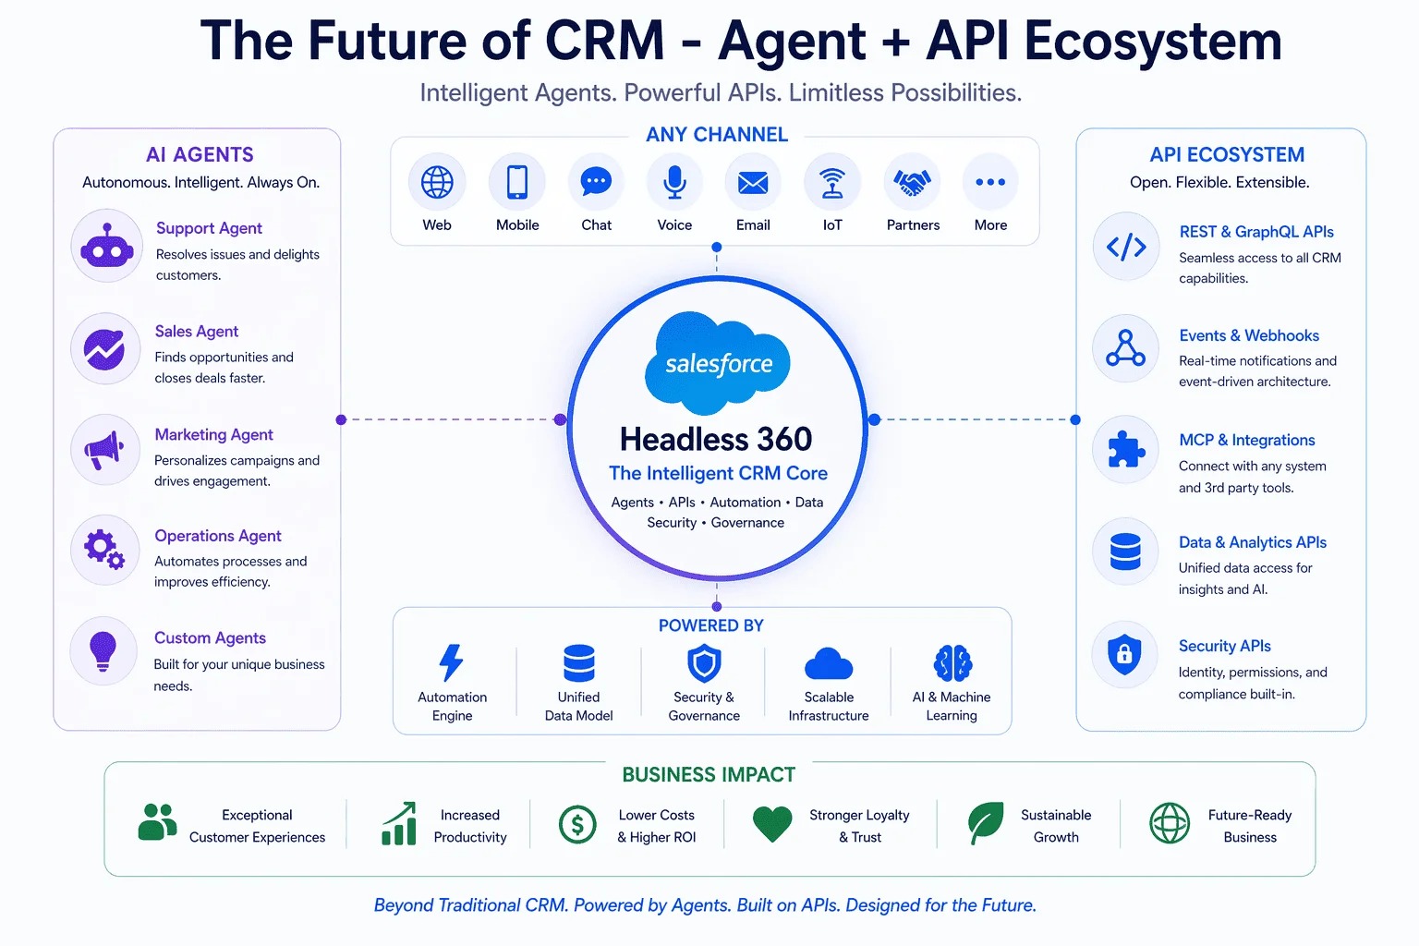The height and width of the screenshot is (946, 1419).
Task: Click the "Operations Agent" heading
Action: click(218, 536)
